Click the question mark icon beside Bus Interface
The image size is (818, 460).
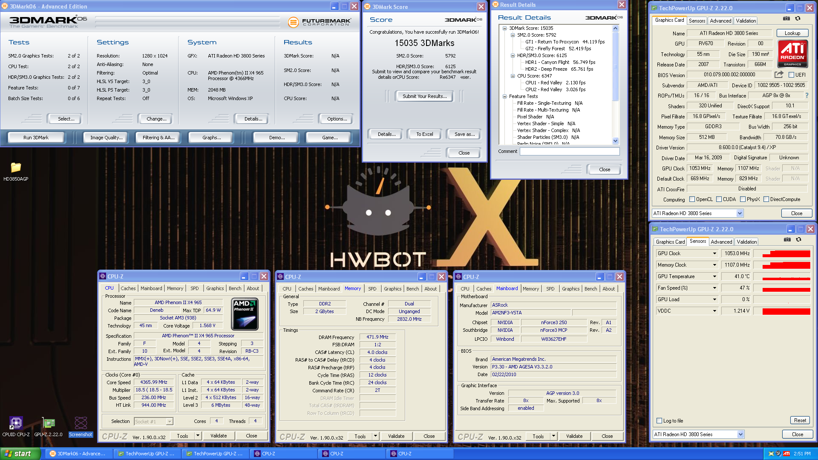point(806,95)
